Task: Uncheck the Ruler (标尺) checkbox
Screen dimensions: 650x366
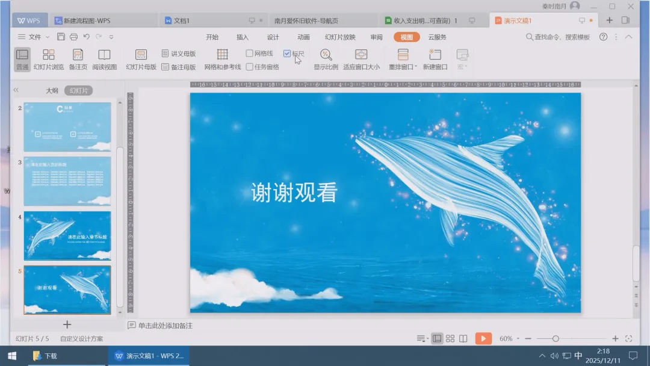Action: [x=287, y=54]
